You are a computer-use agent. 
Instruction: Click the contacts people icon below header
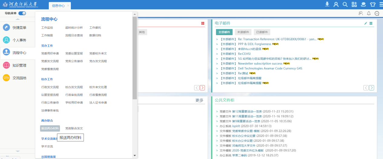[361, 13]
